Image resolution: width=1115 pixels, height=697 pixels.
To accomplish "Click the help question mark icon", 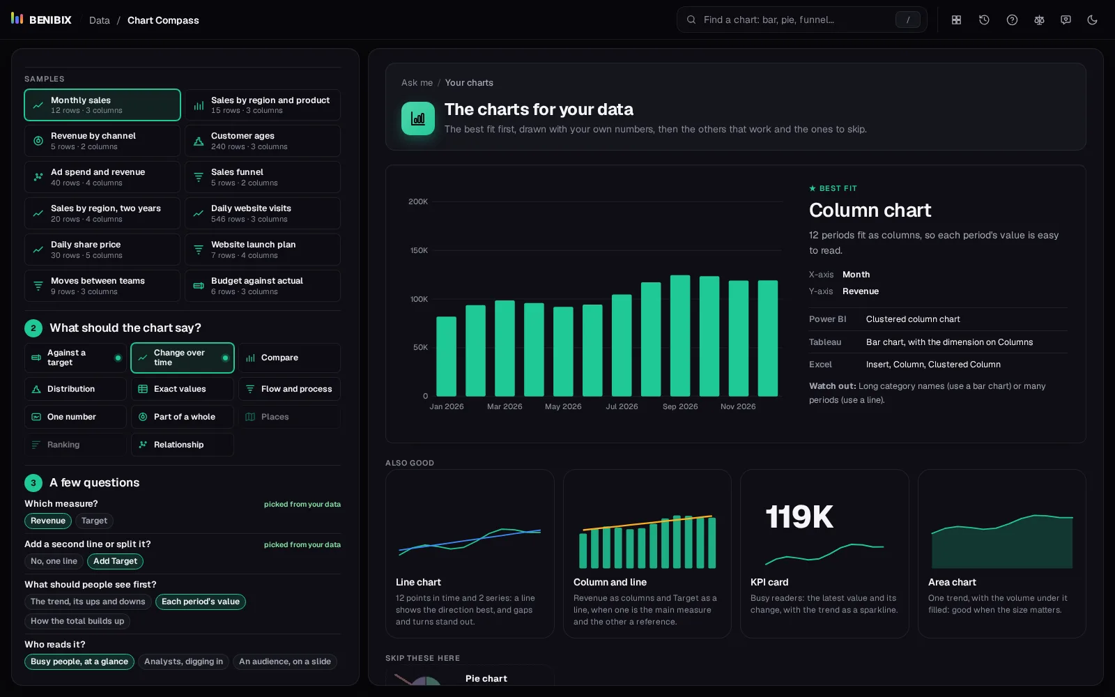I will (x=1012, y=20).
